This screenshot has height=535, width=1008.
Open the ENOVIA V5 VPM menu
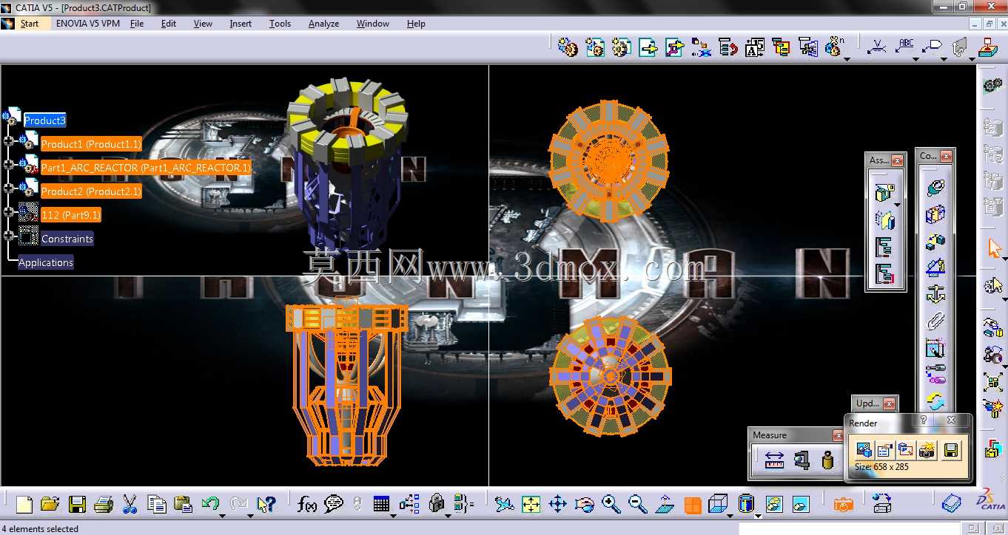click(x=88, y=24)
